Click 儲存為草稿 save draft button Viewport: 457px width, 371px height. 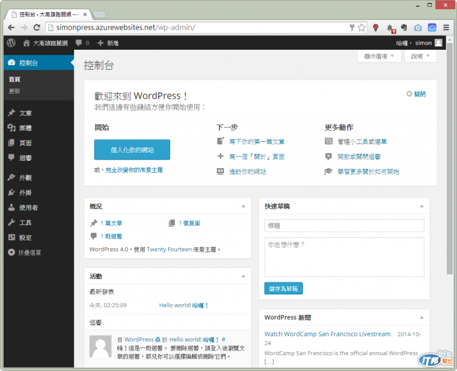pos(283,289)
